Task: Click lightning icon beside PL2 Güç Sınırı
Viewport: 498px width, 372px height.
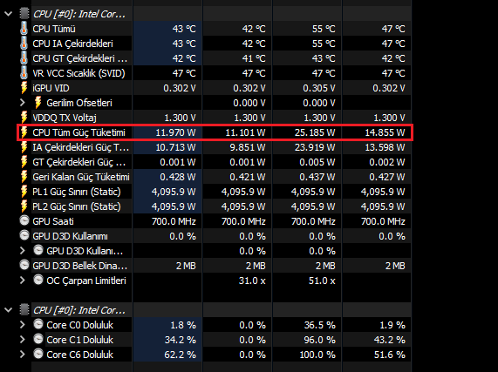Action: click(24, 206)
